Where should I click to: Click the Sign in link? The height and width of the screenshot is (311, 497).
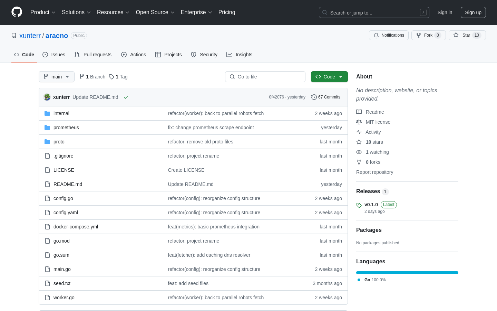click(445, 12)
